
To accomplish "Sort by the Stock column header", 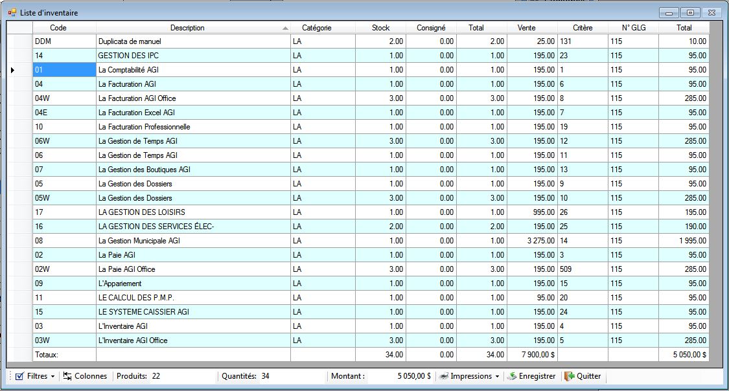I will click(380, 28).
